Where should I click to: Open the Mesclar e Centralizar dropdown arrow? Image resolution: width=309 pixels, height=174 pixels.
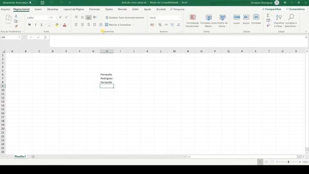pos(133,25)
